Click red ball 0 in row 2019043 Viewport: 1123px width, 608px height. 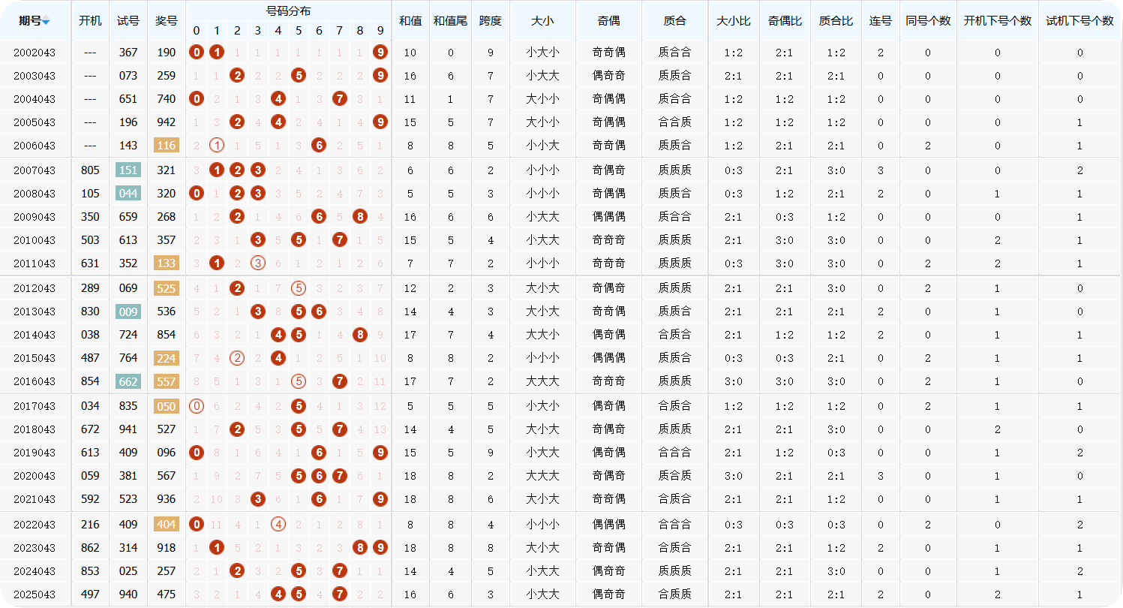point(197,453)
